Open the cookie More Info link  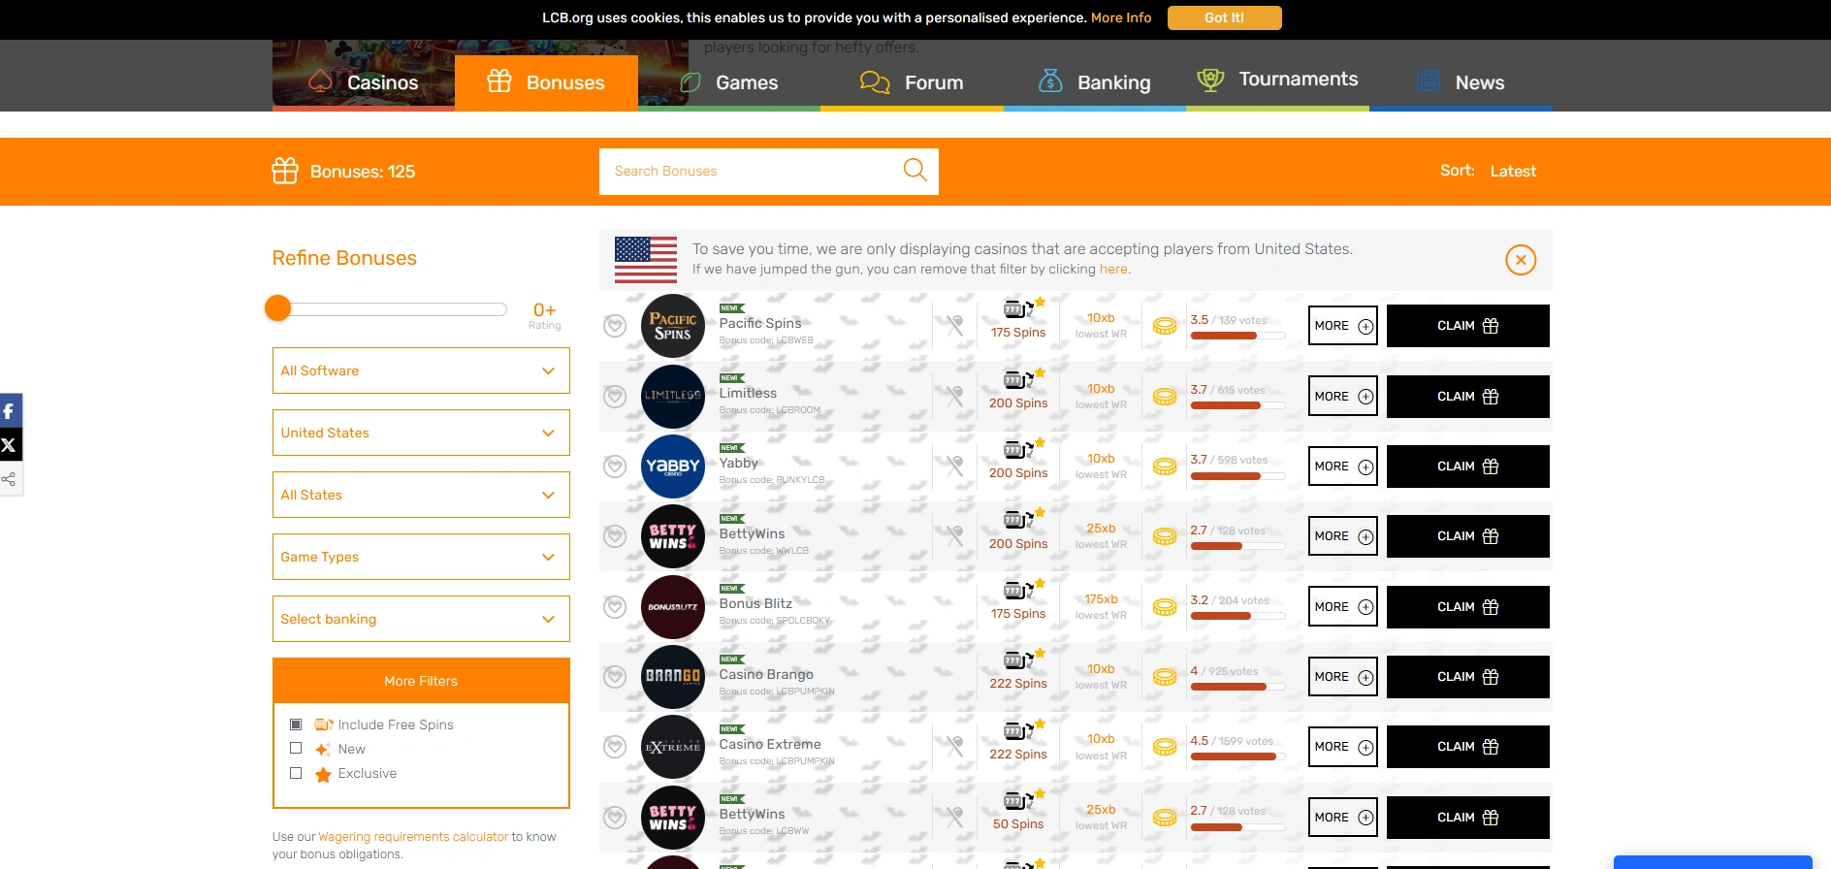click(1121, 17)
